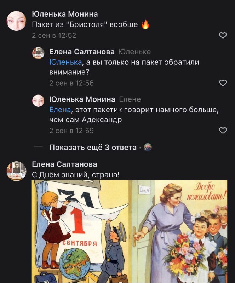The image size is (235, 283).
Task: Click the gray Елене reply-to label
Action: pyautogui.click(x=130, y=99)
